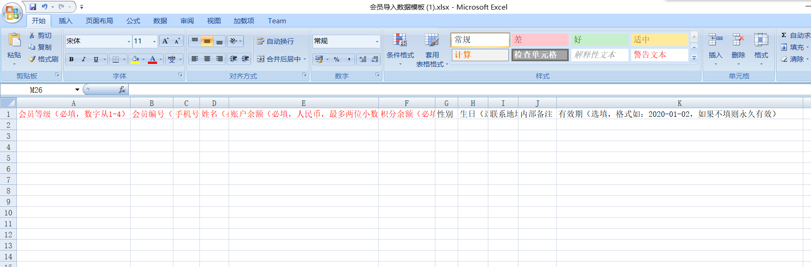Click the phonetic guide icon
The height and width of the screenshot is (267, 811).
coord(172,59)
